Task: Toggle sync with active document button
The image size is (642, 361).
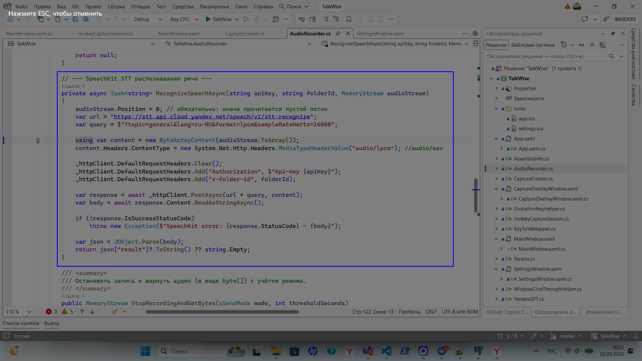Action: (x=581, y=45)
